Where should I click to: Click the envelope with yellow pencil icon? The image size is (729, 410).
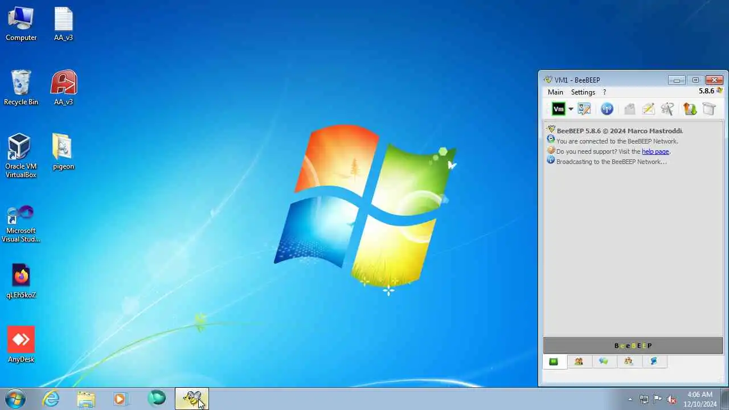[x=648, y=109]
